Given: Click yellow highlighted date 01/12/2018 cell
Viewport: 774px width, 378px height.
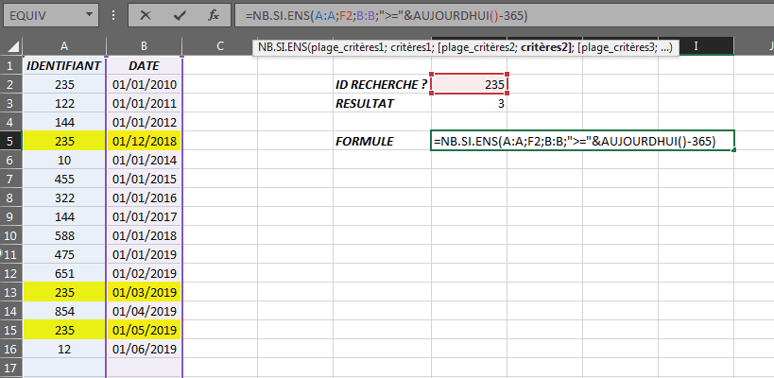Looking at the screenshot, I should (x=144, y=142).
